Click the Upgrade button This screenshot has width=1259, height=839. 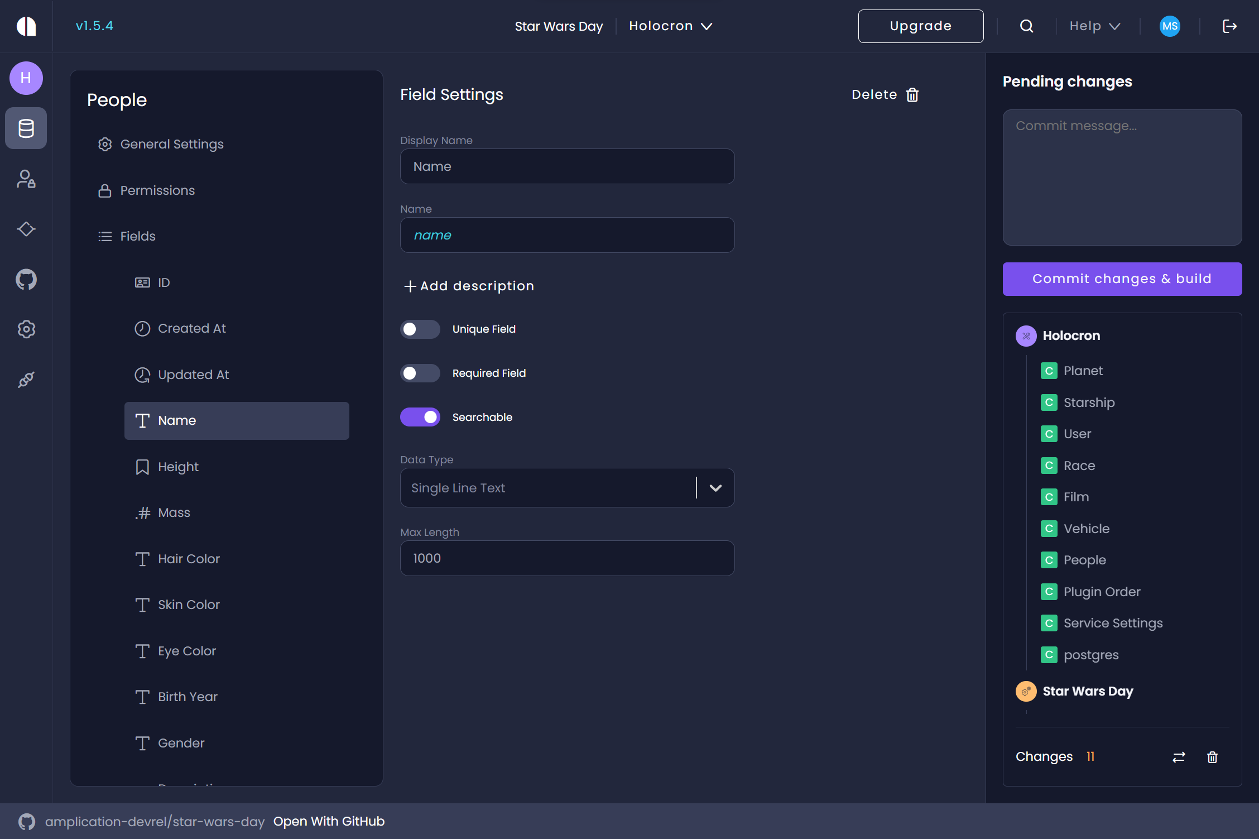click(x=921, y=26)
